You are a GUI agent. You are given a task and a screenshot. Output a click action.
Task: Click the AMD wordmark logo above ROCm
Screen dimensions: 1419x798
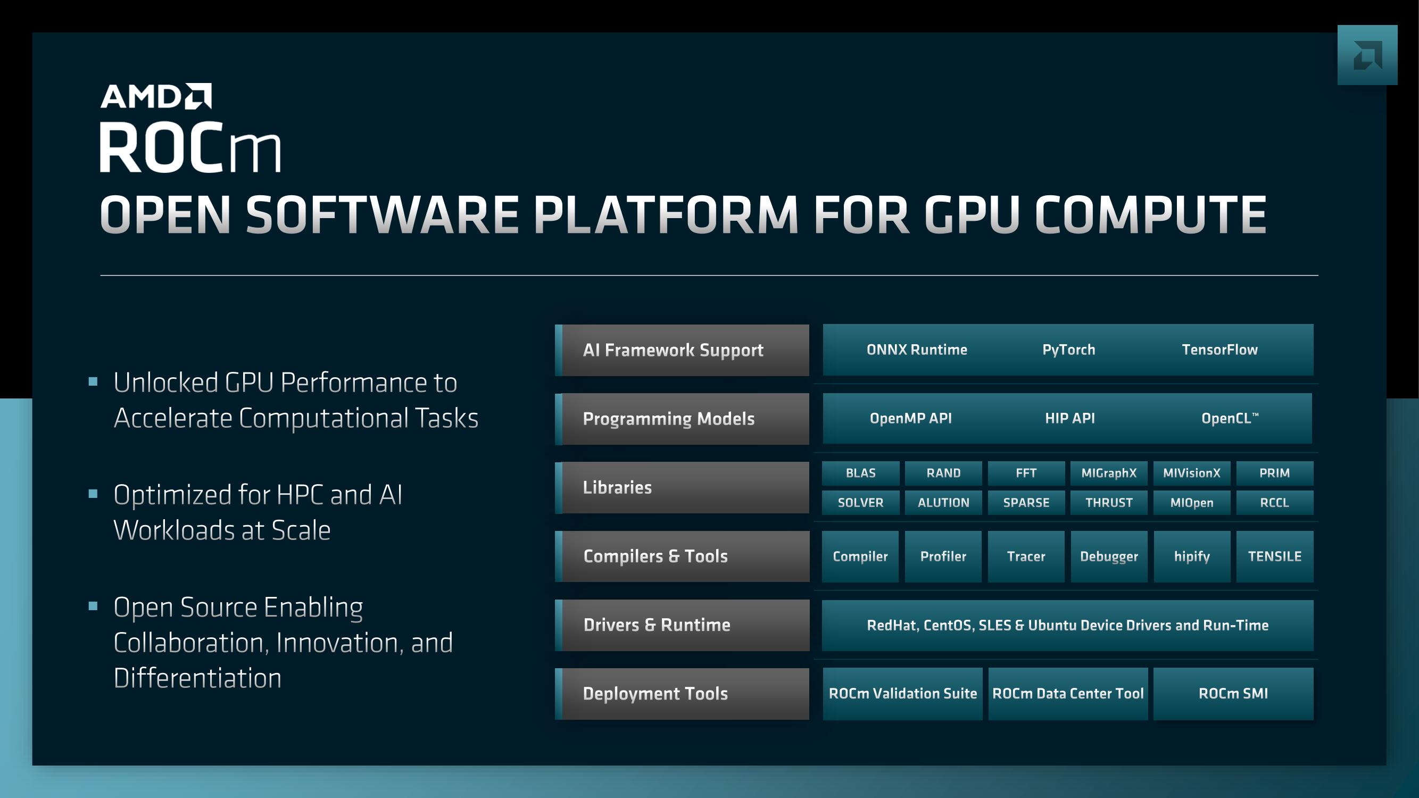[156, 96]
